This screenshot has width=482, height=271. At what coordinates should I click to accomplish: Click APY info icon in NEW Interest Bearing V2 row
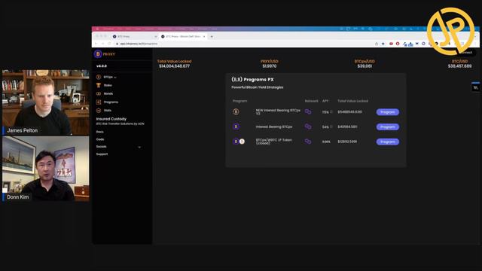pyautogui.click(x=331, y=112)
